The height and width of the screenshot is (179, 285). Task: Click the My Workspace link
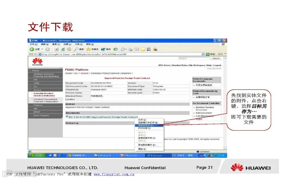pos(197,65)
